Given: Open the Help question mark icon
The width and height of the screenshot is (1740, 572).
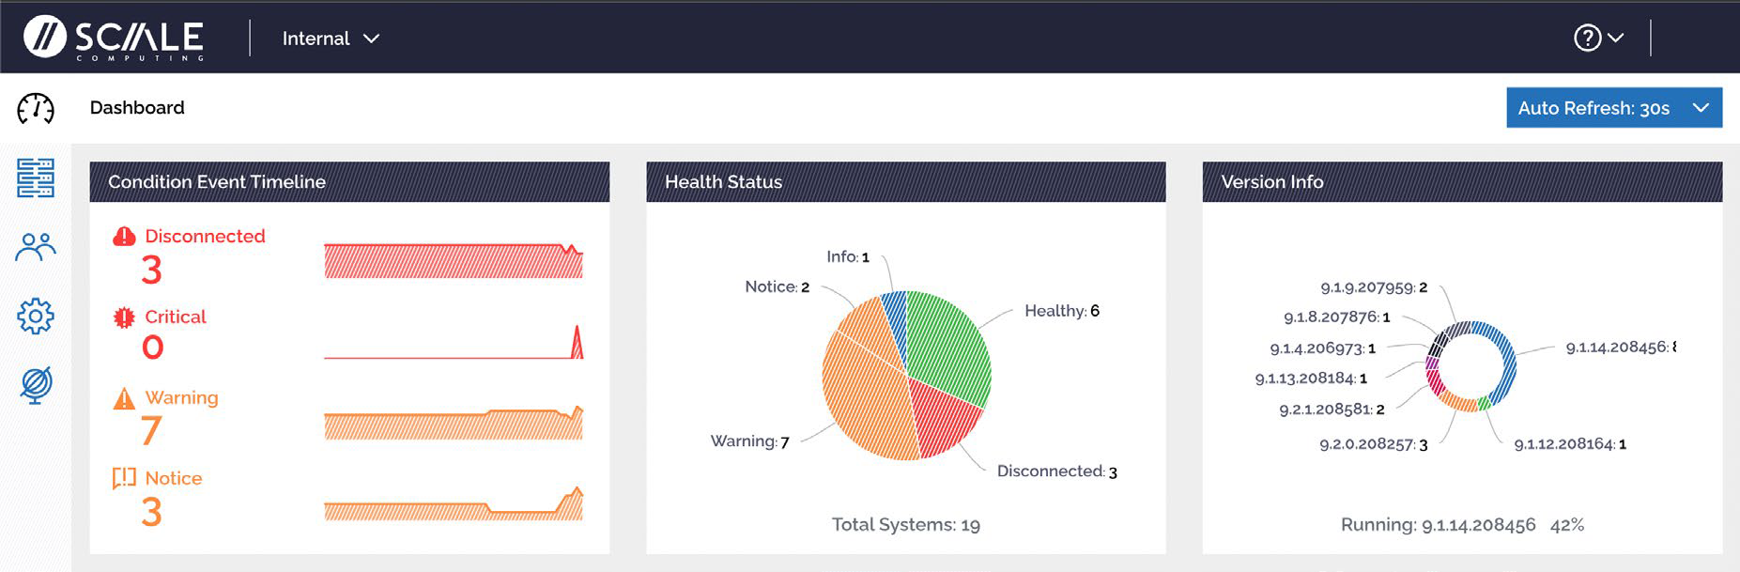Looking at the screenshot, I should click(1585, 38).
